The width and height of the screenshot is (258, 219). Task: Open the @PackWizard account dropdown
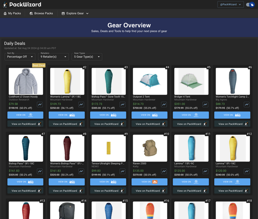230,4
